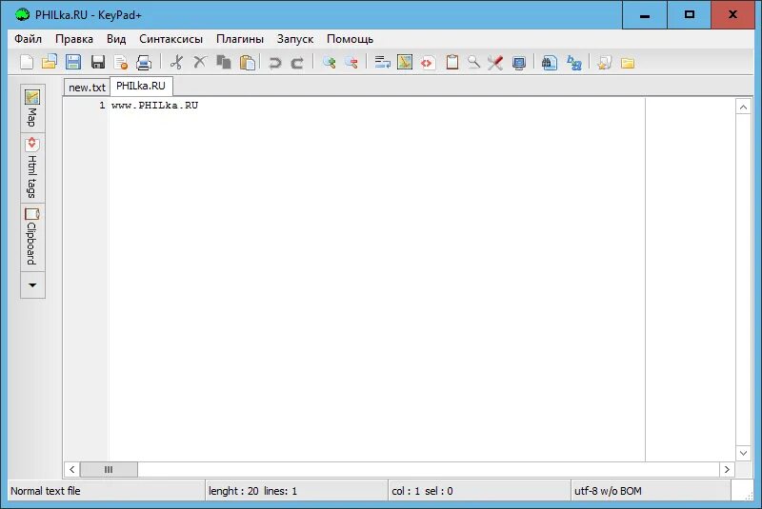Open the Html tags side panel
Screen dimensions: 762x509
(x=32, y=167)
